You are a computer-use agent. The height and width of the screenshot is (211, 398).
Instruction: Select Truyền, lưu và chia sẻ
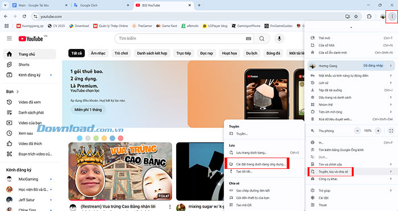[351, 172]
